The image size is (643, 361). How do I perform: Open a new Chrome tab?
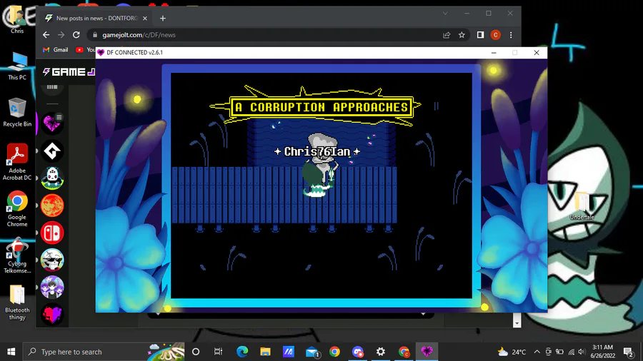tap(163, 18)
